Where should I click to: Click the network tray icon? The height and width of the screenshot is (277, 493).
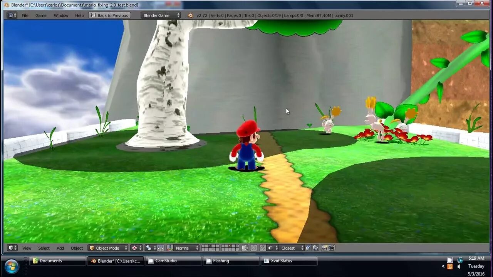tap(460, 260)
